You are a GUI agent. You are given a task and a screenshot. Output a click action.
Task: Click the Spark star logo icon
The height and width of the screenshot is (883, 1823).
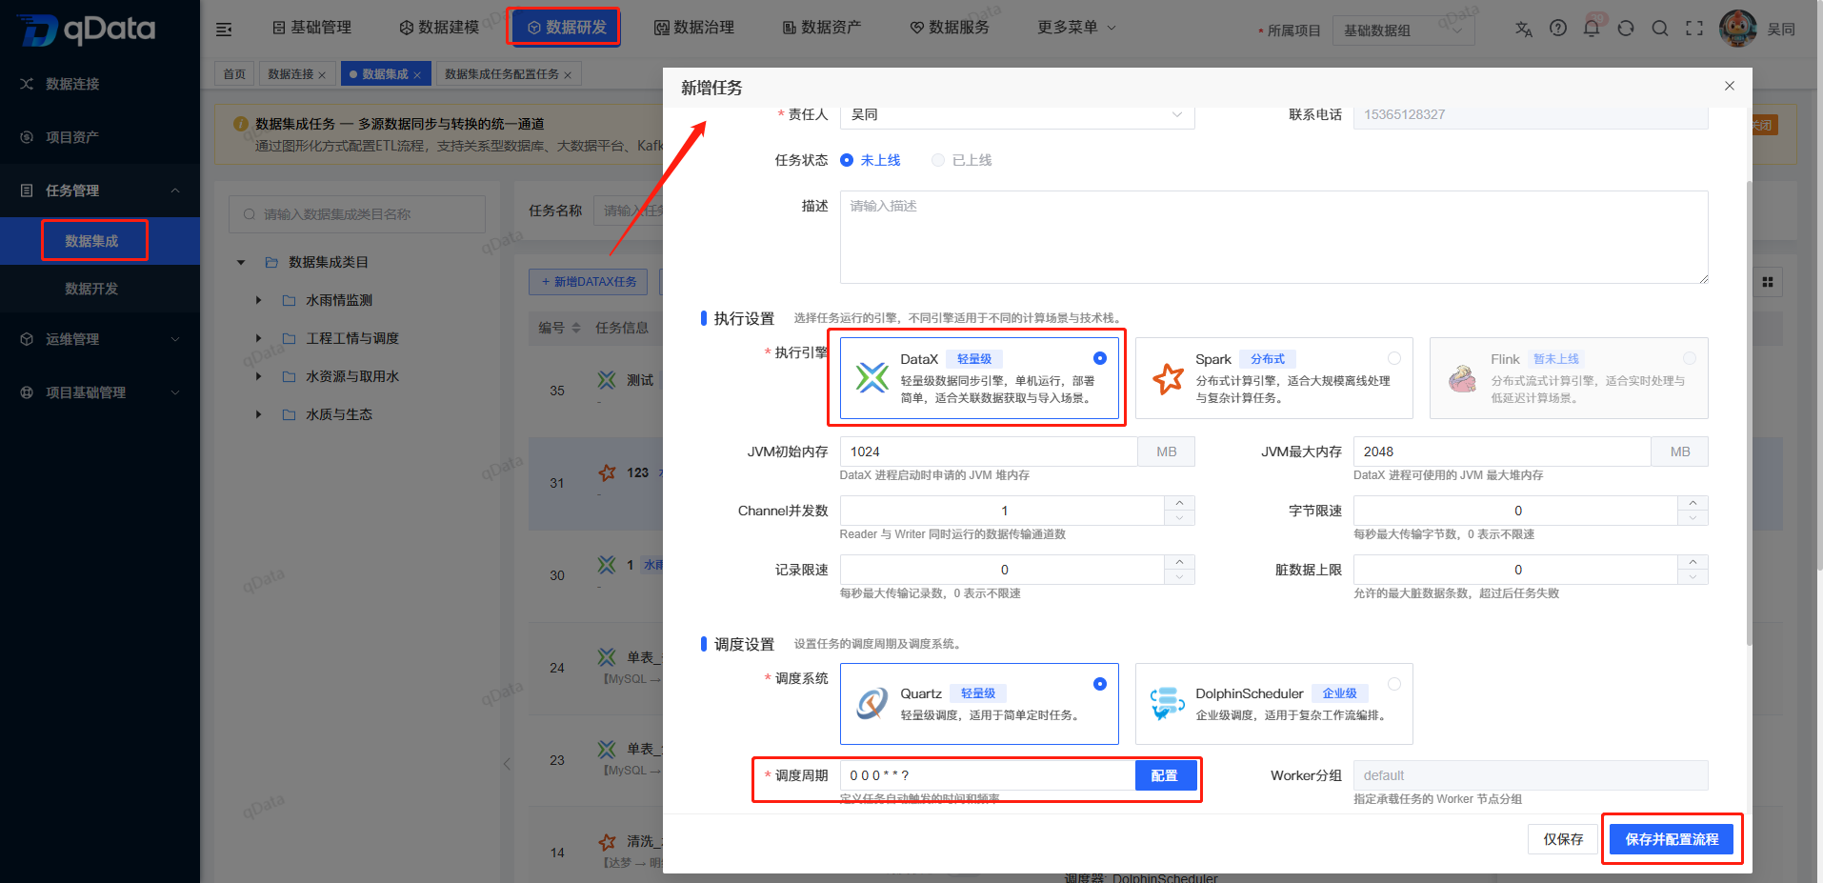coord(1168,378)
